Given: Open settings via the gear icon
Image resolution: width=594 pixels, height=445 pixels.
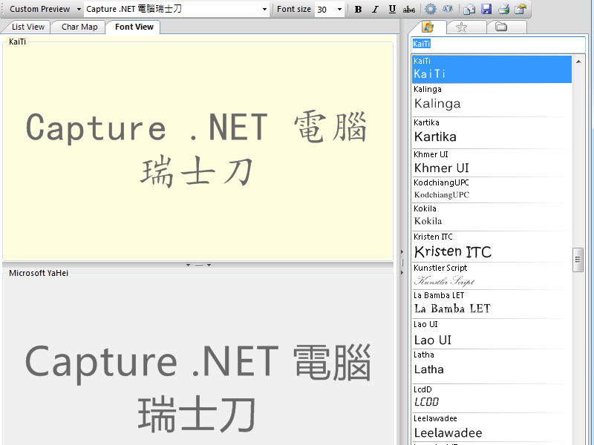Looking at the screenshot, I should tap(431, 9).
